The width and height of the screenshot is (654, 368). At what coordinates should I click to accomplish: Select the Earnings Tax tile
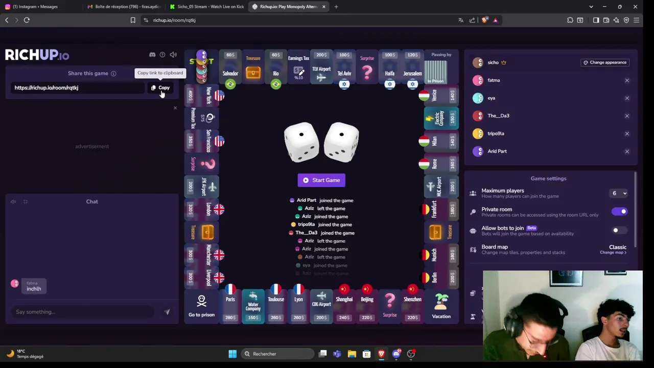(x=298, y=67)
